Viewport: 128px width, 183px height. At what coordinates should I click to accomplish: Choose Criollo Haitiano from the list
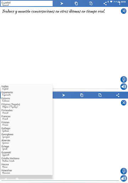(27, 159)
